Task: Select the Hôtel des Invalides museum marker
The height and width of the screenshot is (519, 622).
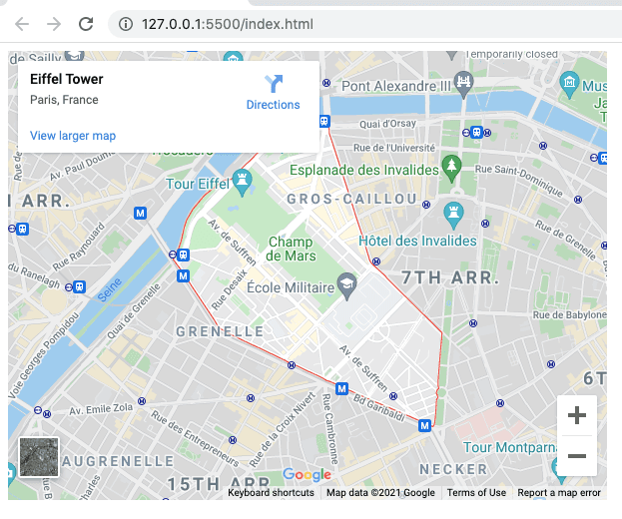Action: click(454, 212)
